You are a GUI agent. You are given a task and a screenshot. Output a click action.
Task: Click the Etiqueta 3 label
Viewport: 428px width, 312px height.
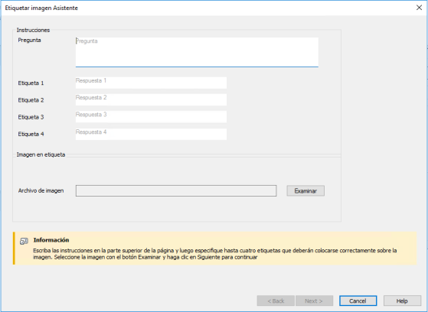pos(31,117)
